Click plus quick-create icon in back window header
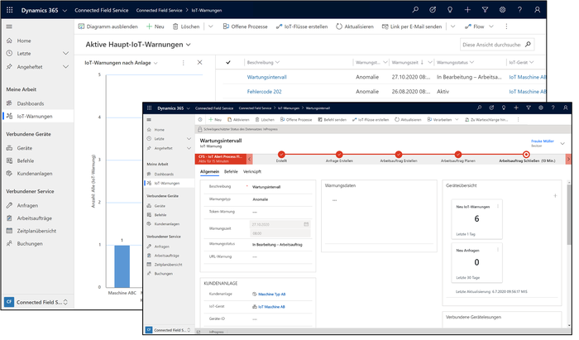The height and width of the screenshot is (340, 579). [467, 10]
